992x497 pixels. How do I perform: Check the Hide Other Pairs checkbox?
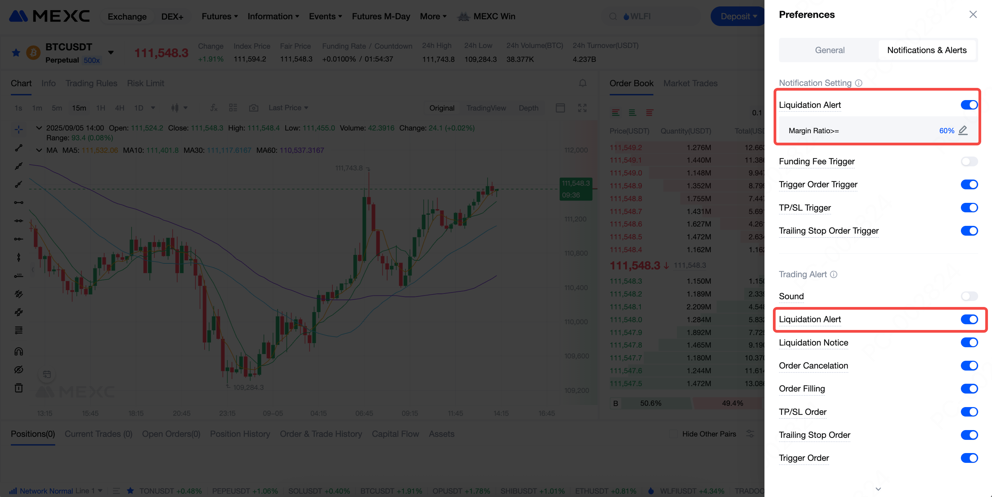(x=673, y=434)
